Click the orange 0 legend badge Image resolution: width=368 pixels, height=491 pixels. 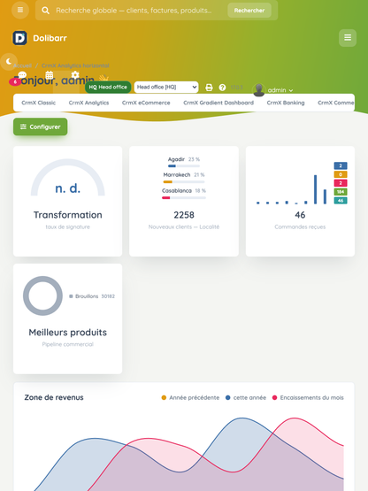341,174
